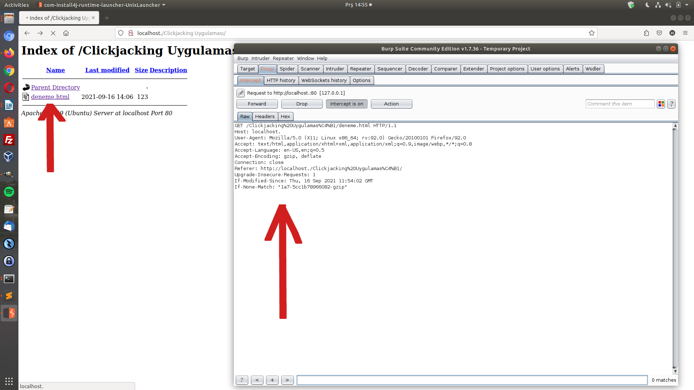Open Burp intercept help question icon

[672, 104]
